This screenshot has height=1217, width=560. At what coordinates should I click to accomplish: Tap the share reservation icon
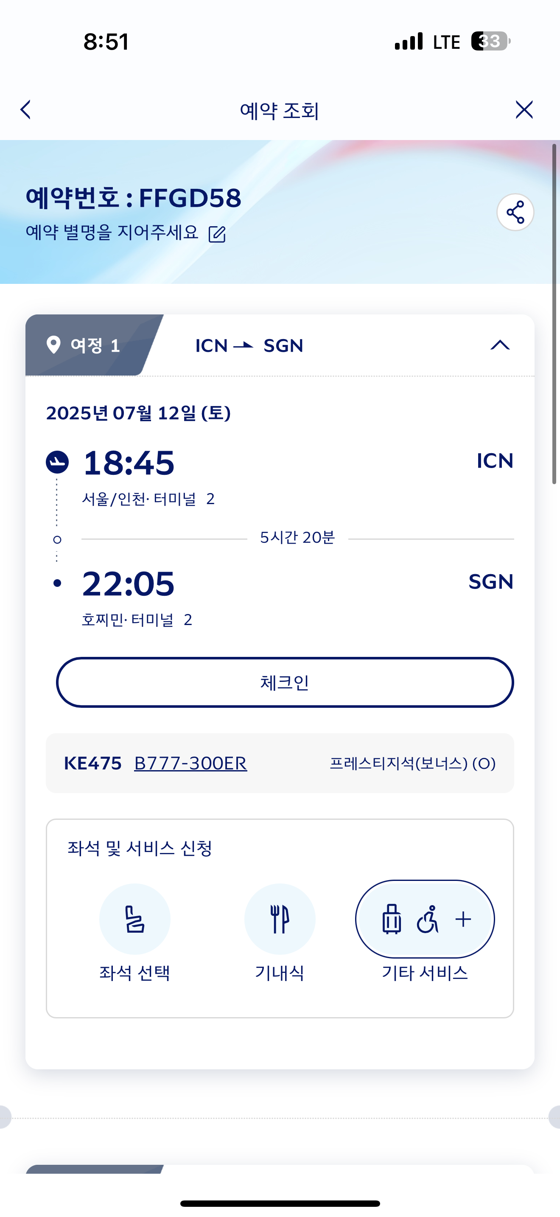[x=515, y=212]
